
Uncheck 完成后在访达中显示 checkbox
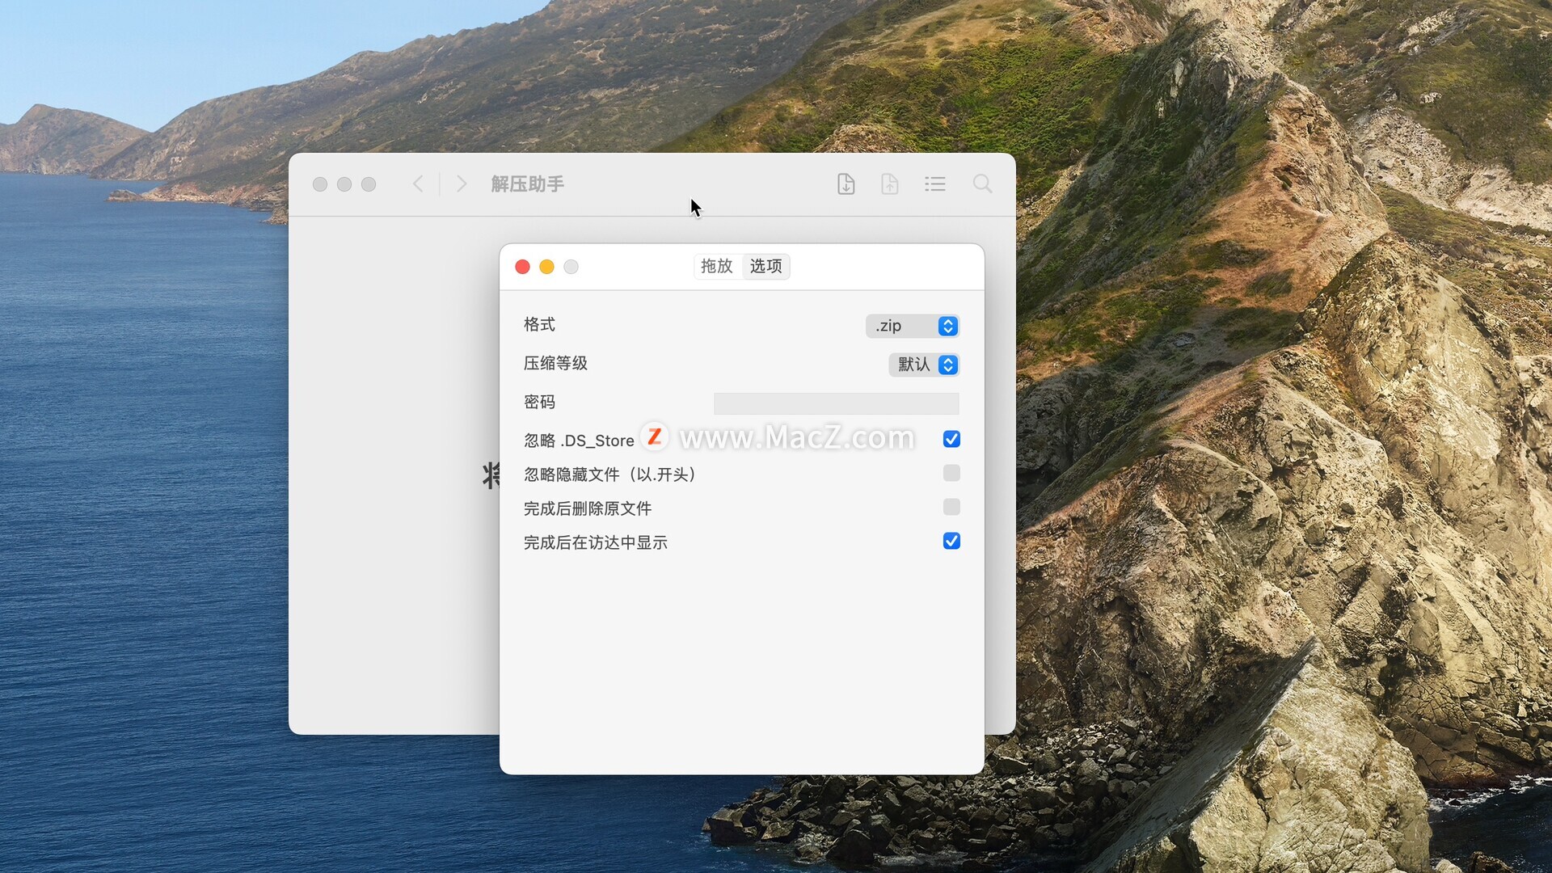[951, 541]
